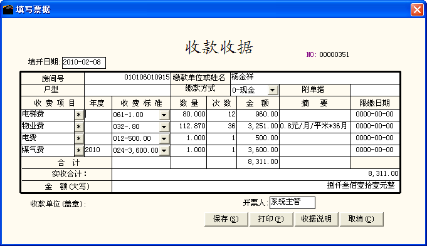
Task: Click the asterisk button beside 电梯费
Action: pos(79,115)
